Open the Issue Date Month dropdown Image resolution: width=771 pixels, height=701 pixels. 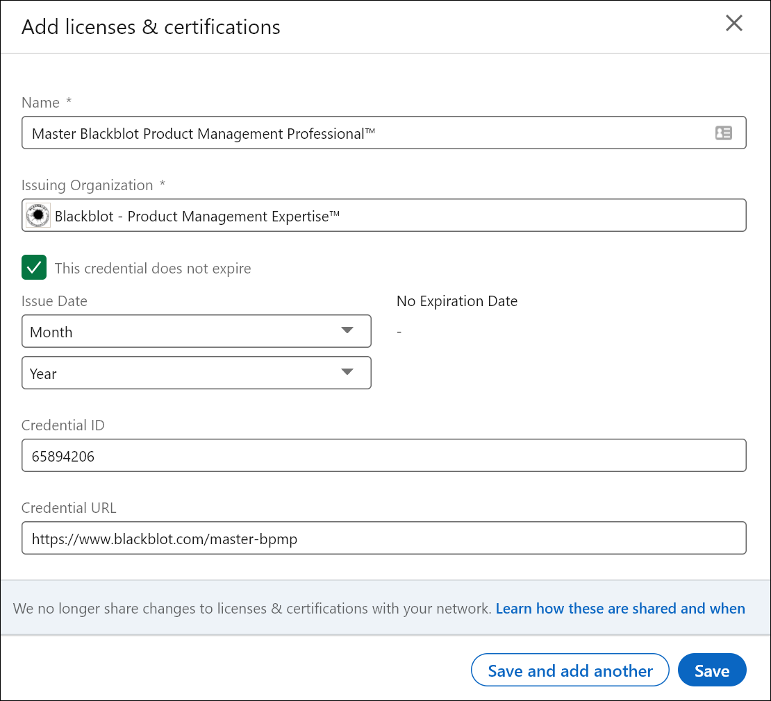196,331
